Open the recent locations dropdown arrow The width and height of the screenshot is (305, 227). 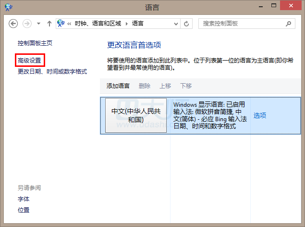coord(38,24)
